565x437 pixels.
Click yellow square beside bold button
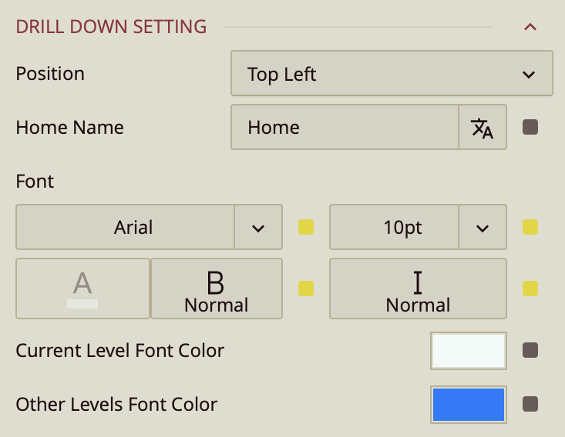point(306,289)
